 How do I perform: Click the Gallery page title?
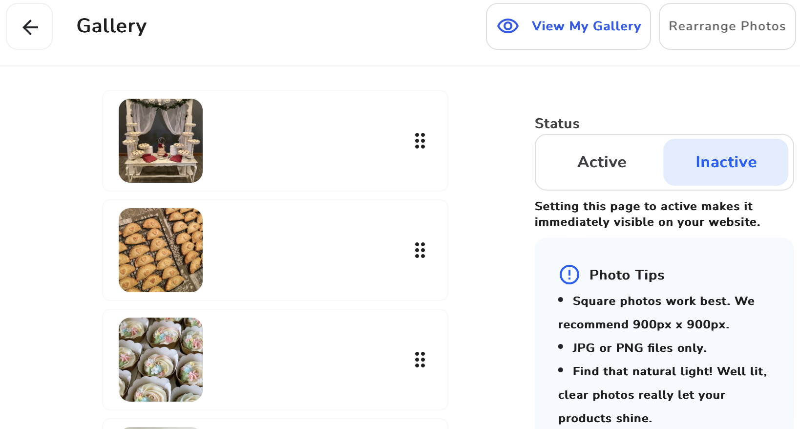tap(112, 26)
